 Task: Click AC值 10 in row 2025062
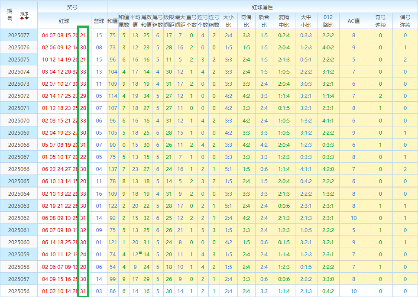click(354, 218)
